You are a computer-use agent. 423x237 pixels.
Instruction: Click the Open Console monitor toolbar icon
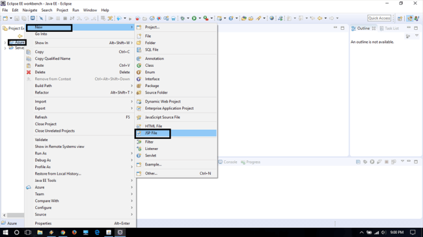point(33,18)
